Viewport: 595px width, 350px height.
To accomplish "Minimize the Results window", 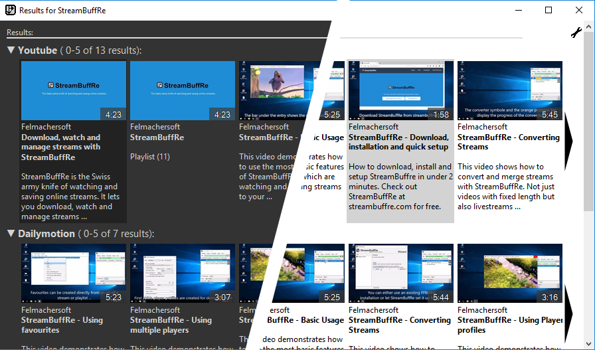I will pos(519,10).
